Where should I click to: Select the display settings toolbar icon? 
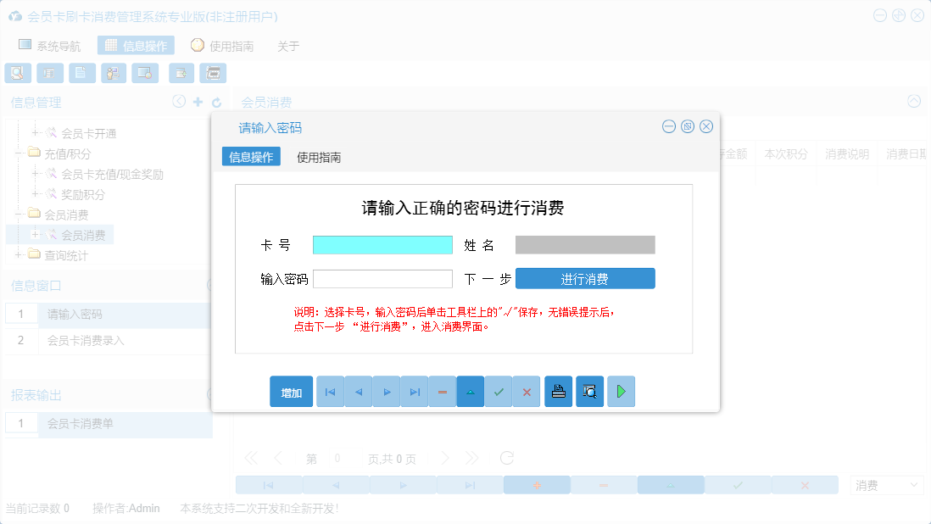(x=145, y=73)
